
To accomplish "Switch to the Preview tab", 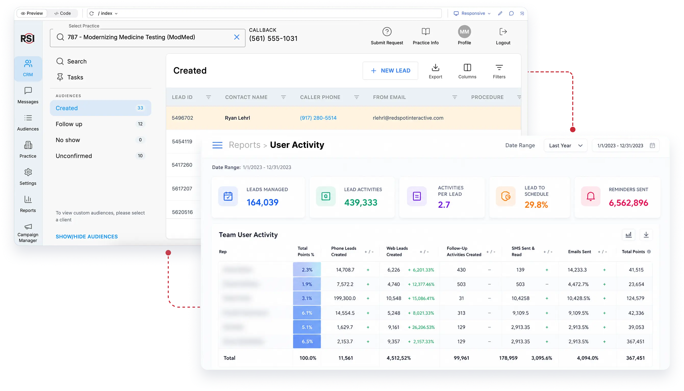I will (32, 13).
